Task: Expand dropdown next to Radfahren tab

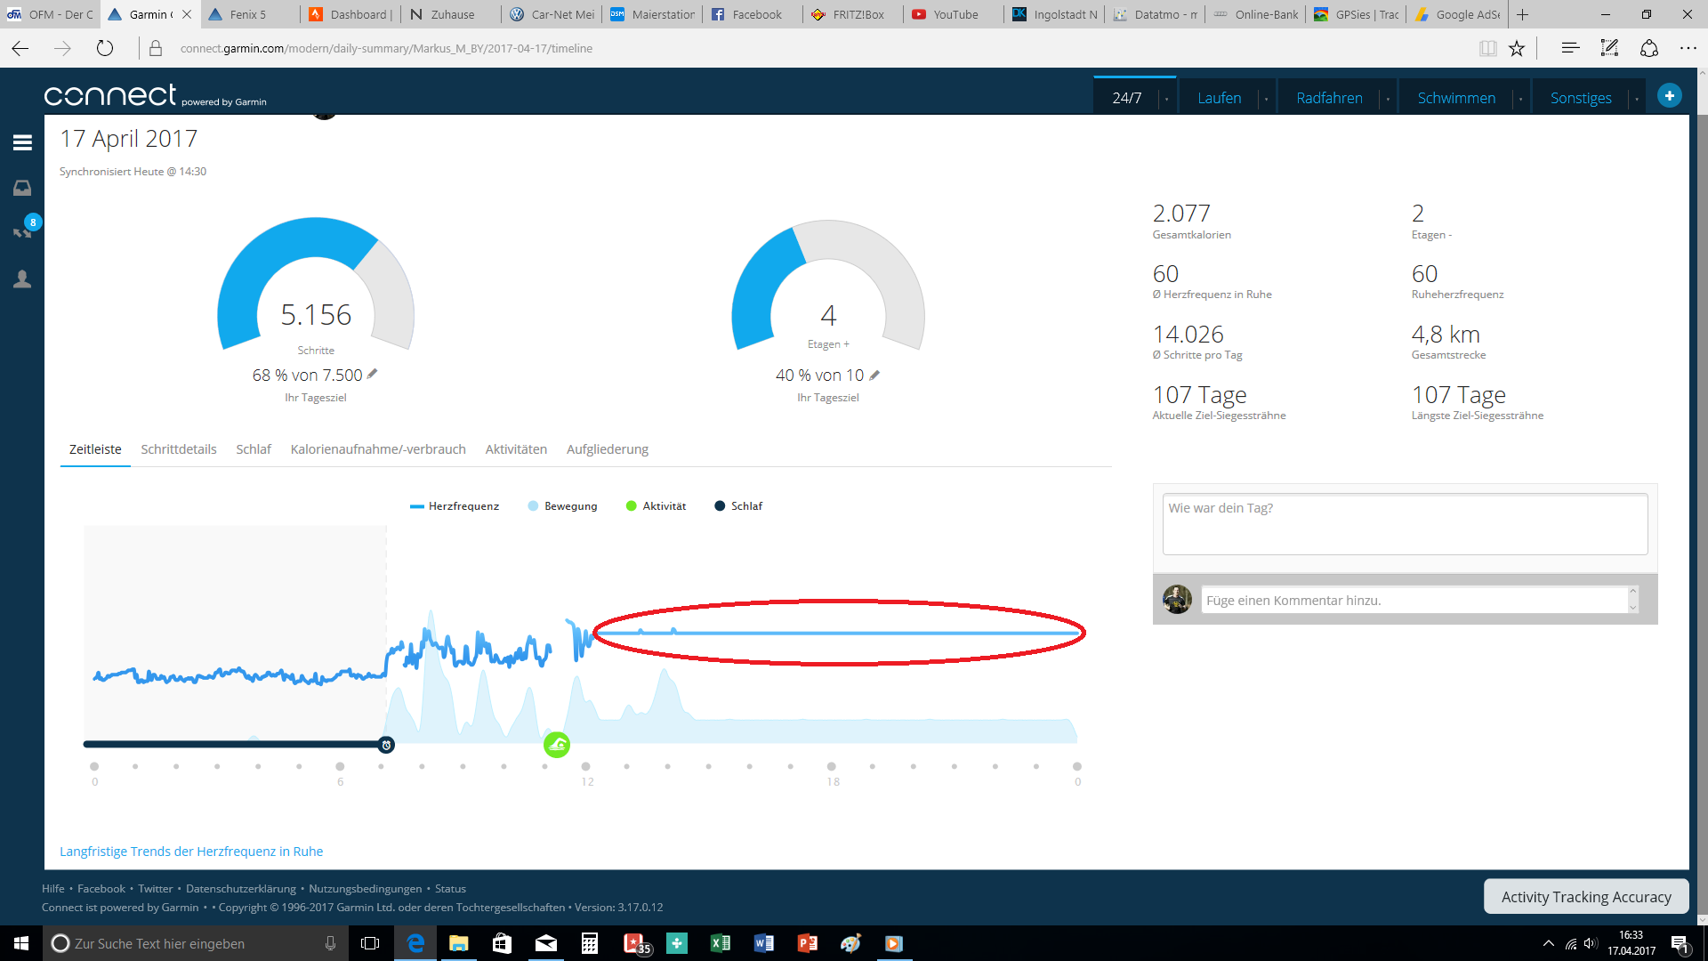Action: coord(1388,99)
